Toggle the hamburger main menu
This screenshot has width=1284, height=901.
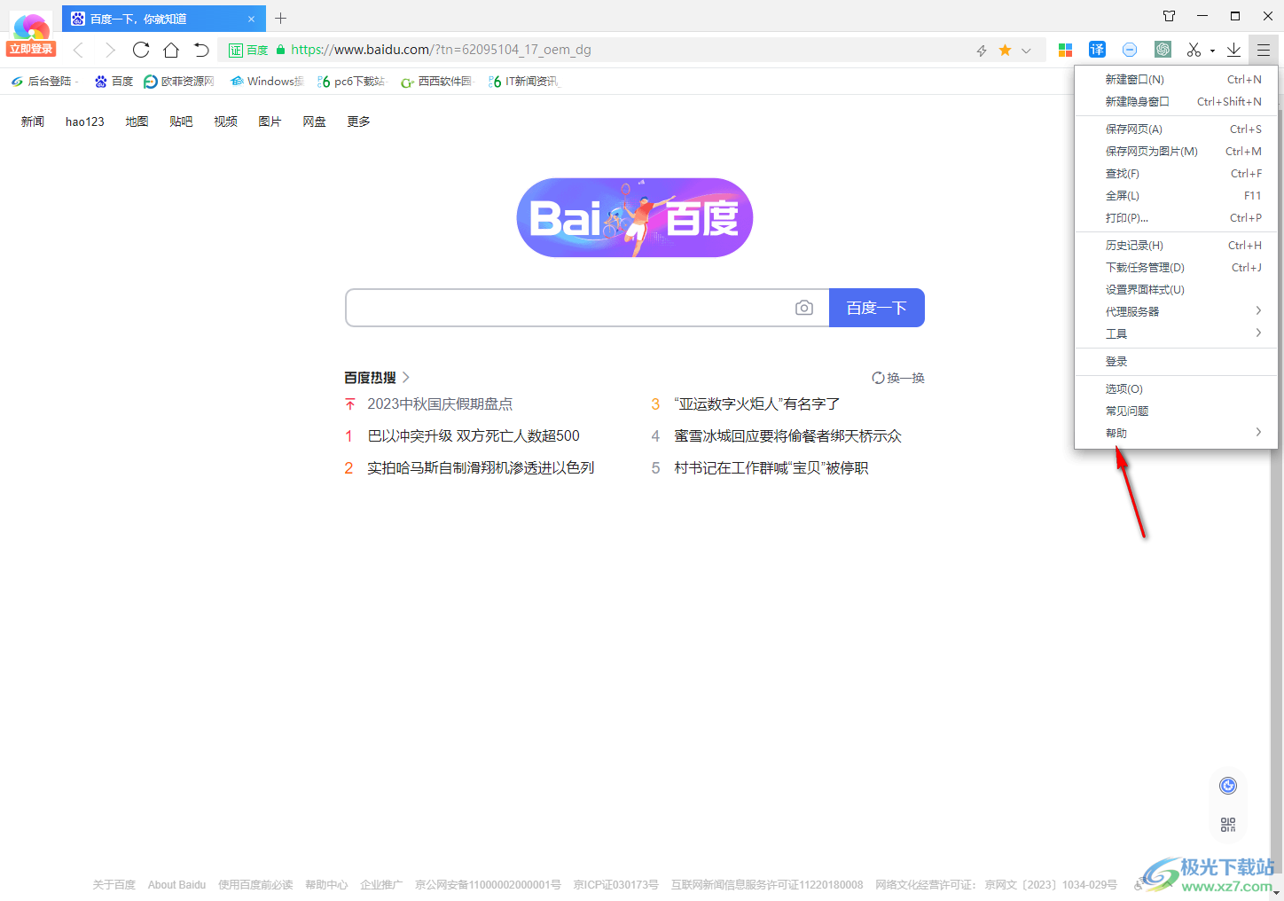click(1264, 50)
